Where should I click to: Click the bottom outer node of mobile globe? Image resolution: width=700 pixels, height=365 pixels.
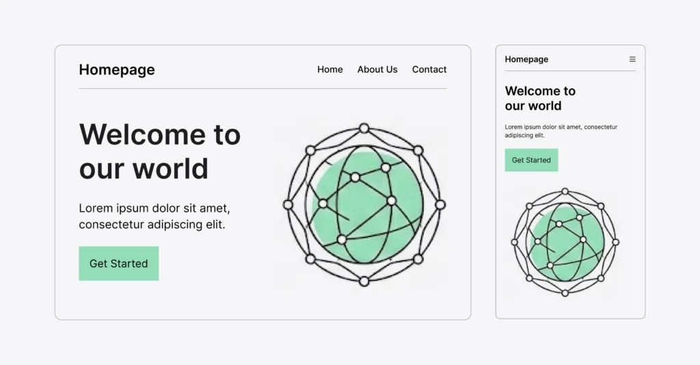point(565,293)
